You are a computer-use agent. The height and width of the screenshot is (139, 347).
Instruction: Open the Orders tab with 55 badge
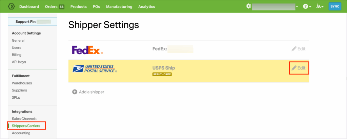pos(55,6)
